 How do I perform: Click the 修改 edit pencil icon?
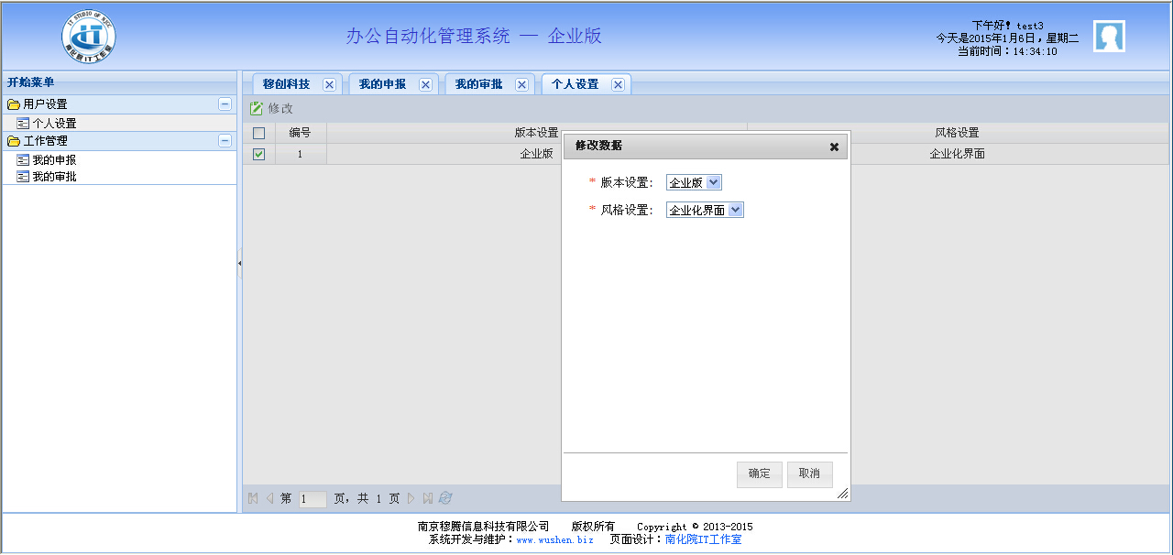point(257,108)
